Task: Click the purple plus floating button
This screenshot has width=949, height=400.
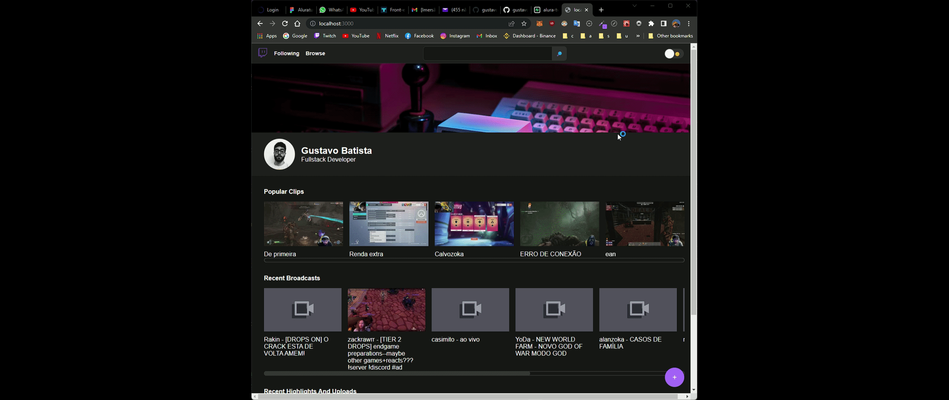Action: coord(674,377)
